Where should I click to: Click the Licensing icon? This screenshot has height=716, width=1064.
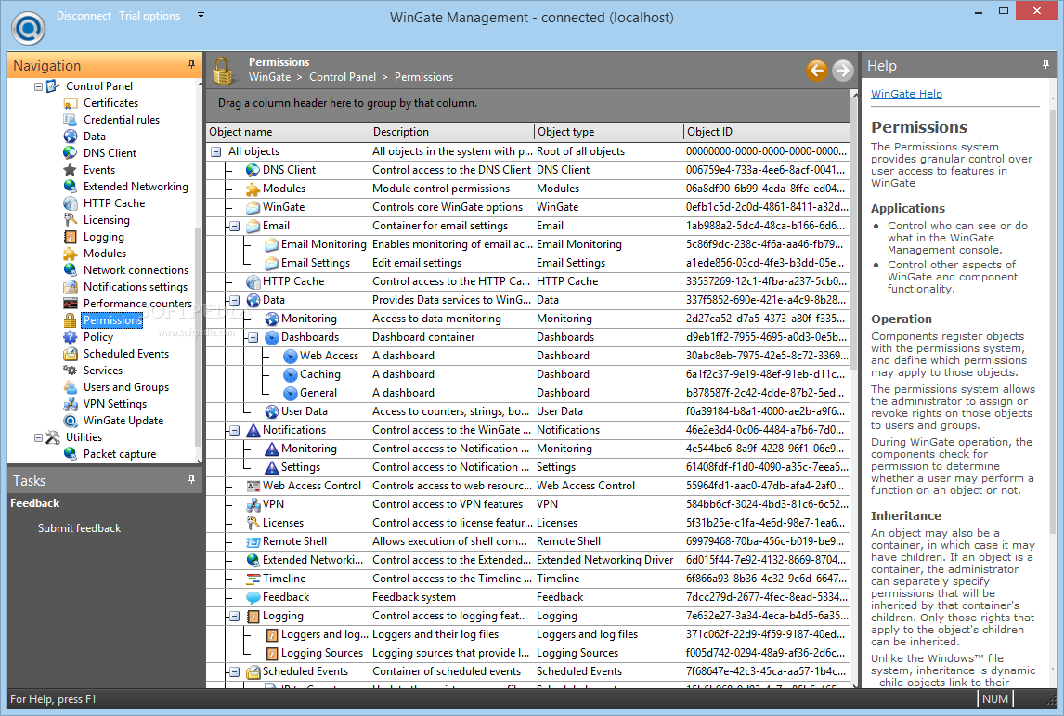tap(70, 220)
